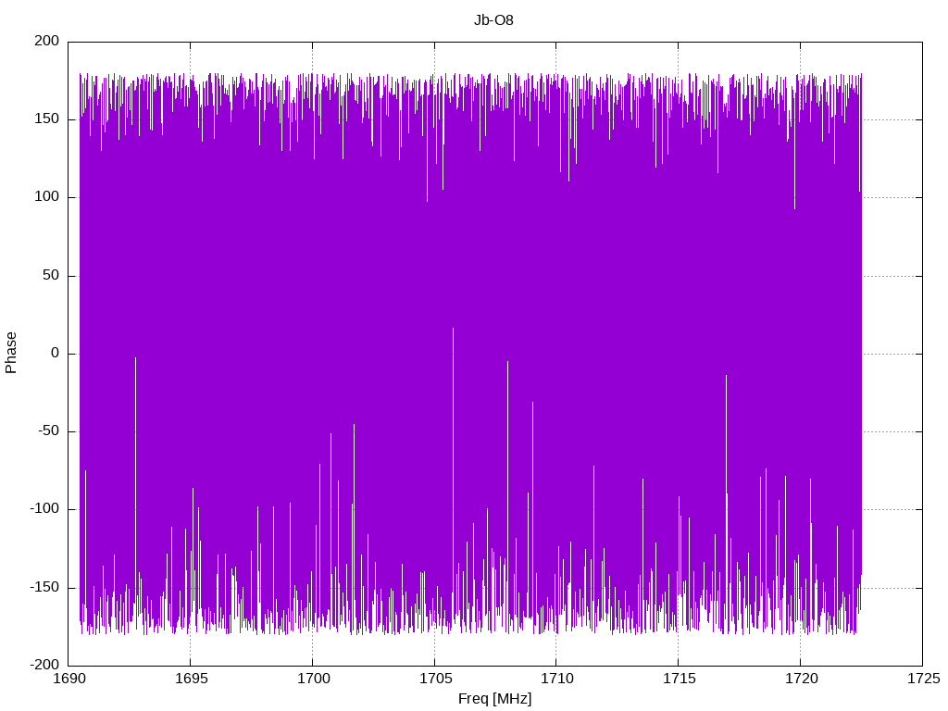Click the x-axis tick label 1690
Image resolution: width=948 pixels, height=711 pixels.
[x=69, y=679]
